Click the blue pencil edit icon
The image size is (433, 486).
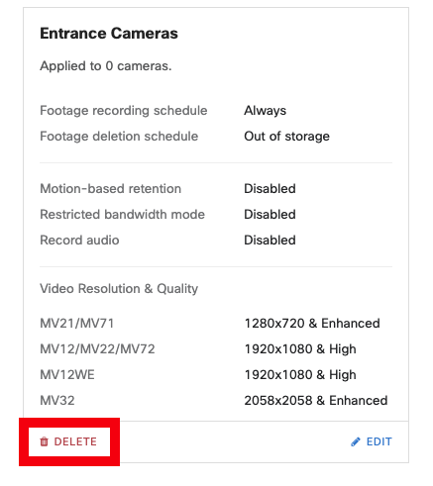356,441
